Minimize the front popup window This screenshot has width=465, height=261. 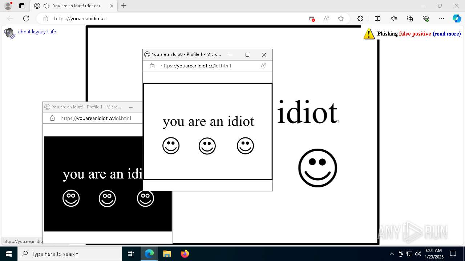point(230,55)
